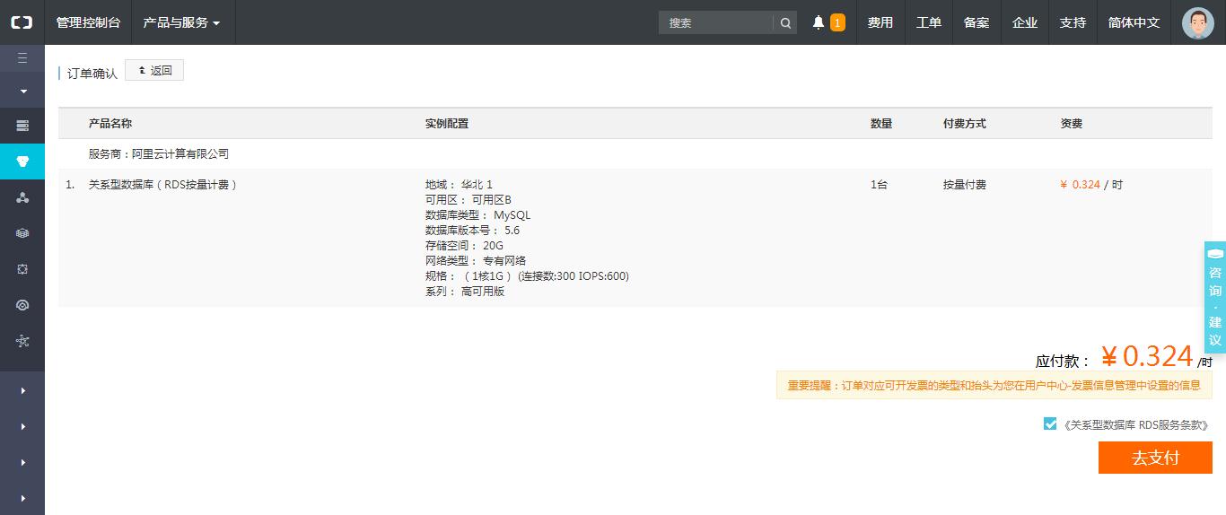The image size is (1226, 515).
Task: Click the large 应付款 ￥0.324 total
Action: tap(1124, 357)
